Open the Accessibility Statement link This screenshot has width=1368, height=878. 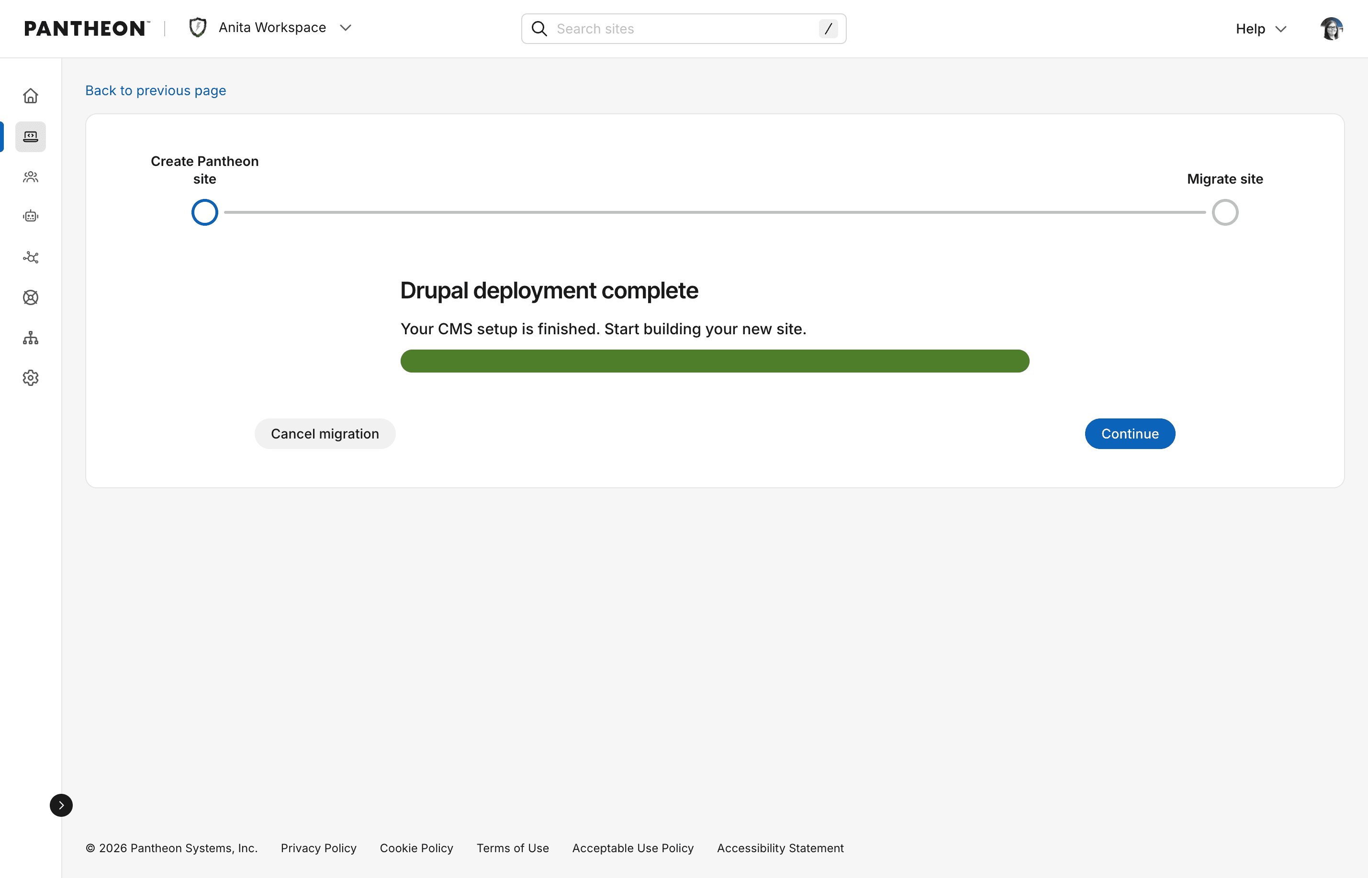pyautogui.click(x=780, y=848)
